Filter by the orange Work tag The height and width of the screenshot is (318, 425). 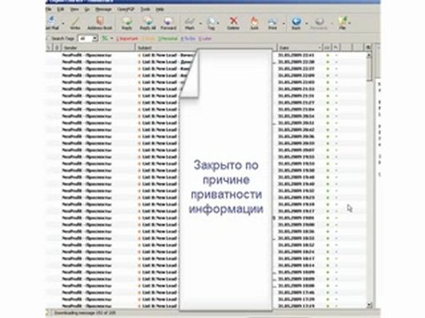[x=149, y=39]
